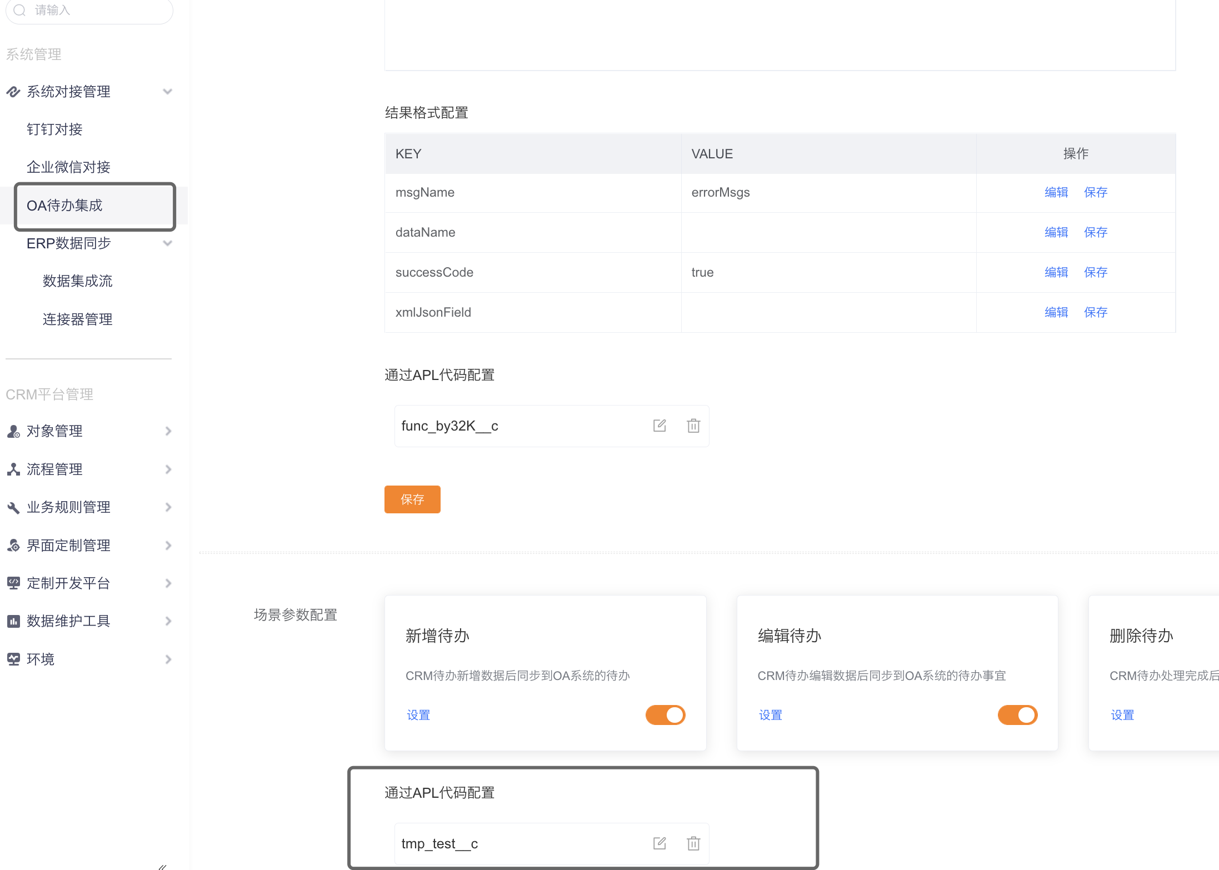This screenshot has height=870, width=1219.
Task: Click the search magnifier icon in sidebar
Action: coord(19,11)
